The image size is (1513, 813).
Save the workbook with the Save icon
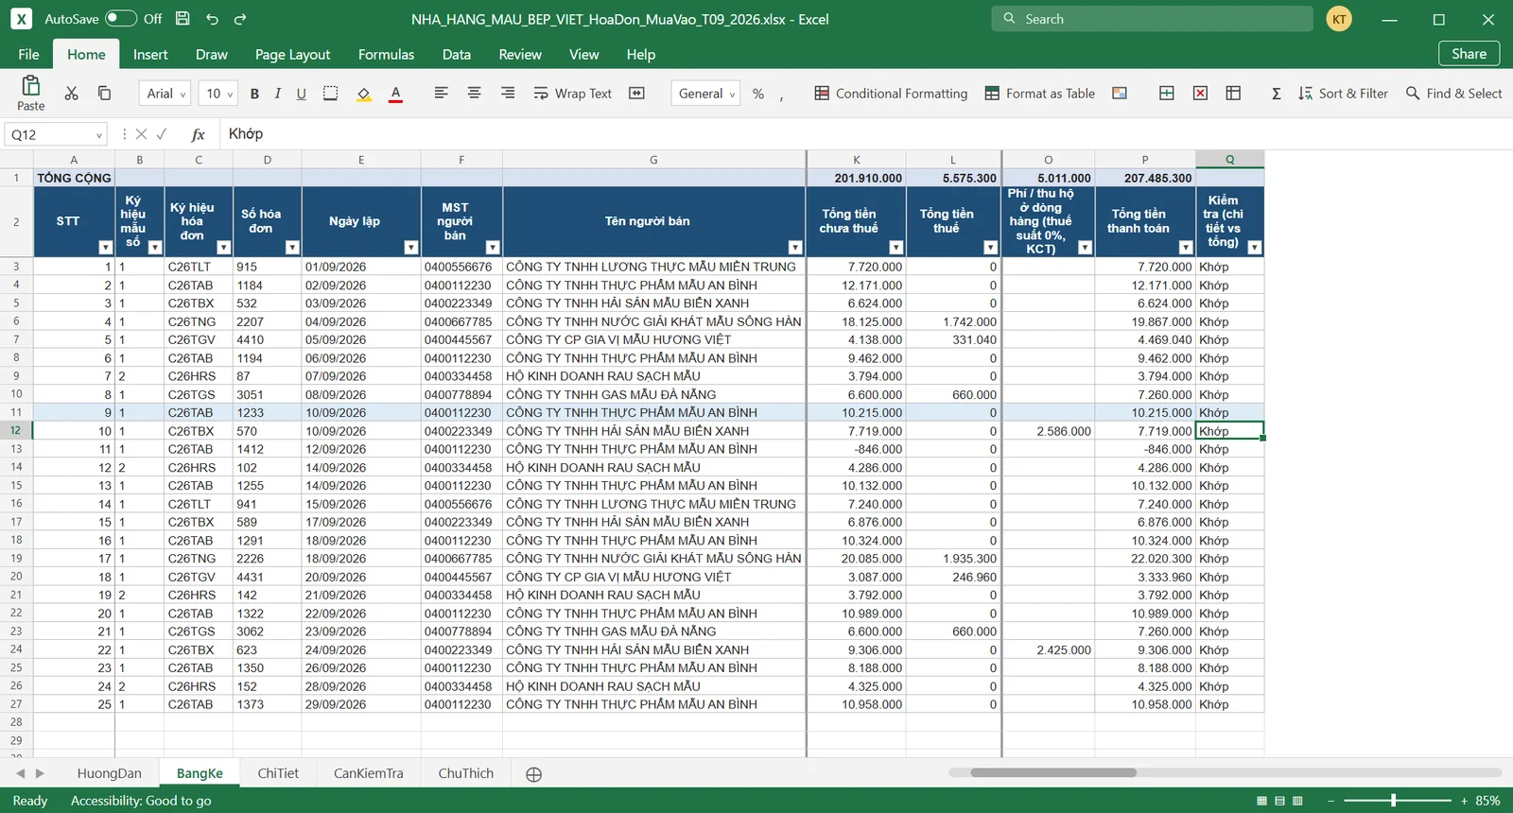coord(183,19)
